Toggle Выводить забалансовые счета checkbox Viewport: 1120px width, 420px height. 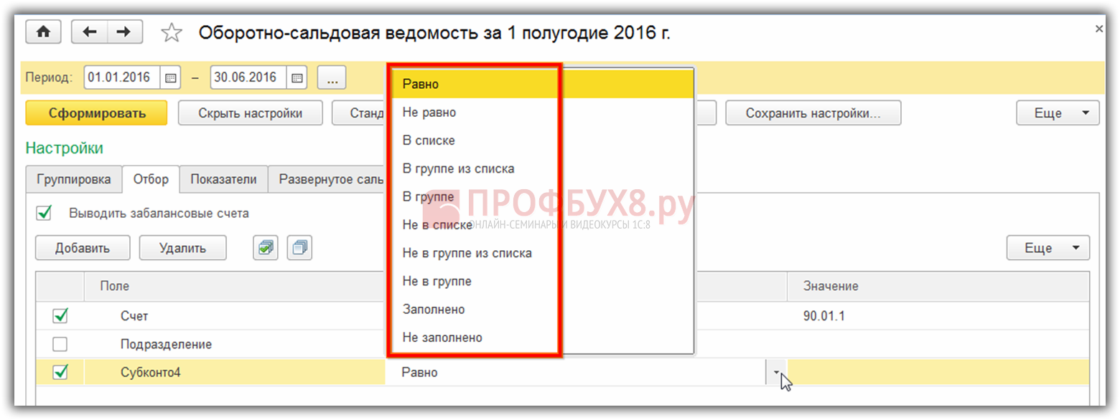click(45, 213)
